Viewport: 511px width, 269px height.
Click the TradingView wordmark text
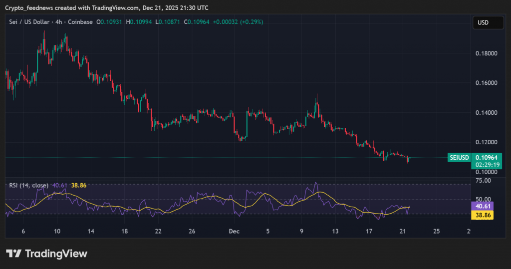click(56, 254)
